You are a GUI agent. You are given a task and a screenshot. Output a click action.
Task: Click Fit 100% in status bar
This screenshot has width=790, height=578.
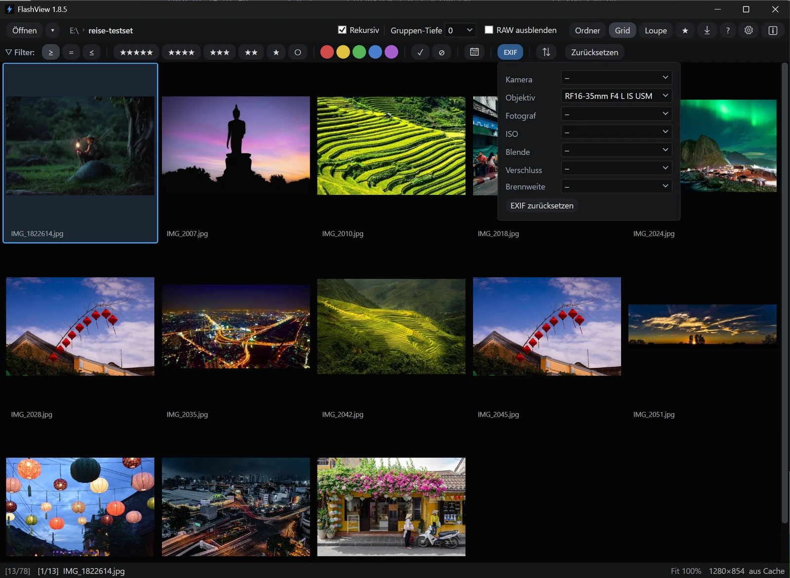686,571
